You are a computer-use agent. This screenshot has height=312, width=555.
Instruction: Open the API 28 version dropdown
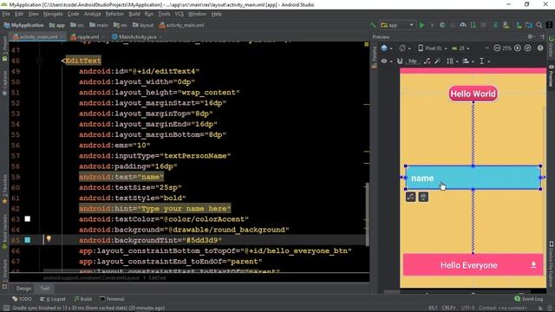(460, 49)
